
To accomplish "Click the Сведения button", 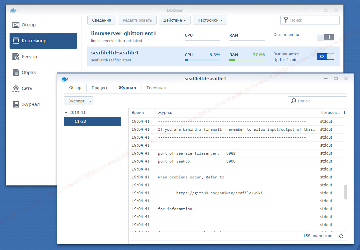I will pyautogui.click(x=102, y=20).
